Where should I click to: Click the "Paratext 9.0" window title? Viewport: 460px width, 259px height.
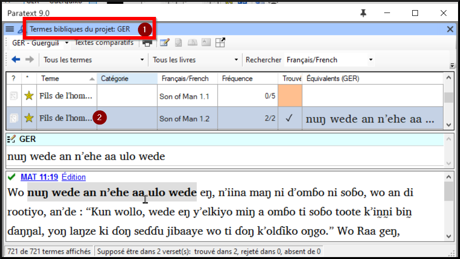28,13
